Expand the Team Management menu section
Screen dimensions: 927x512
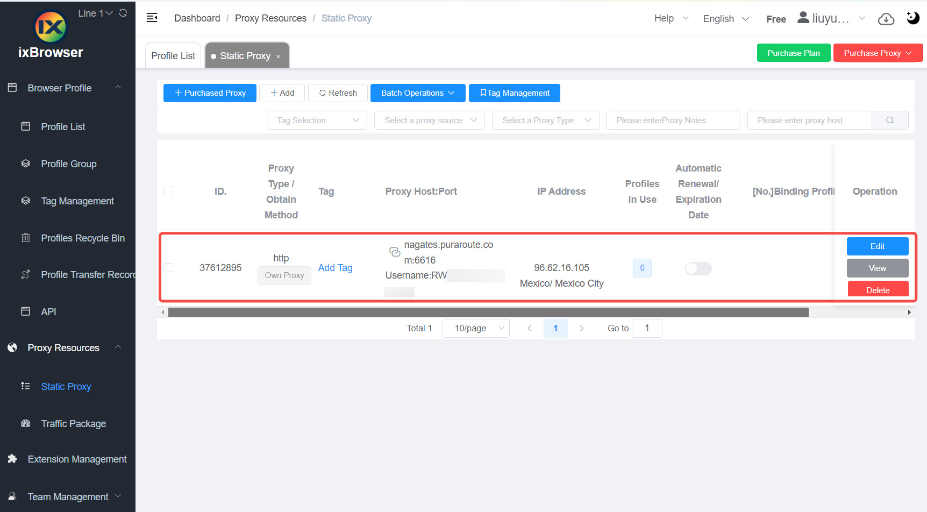click(x=118, y=496)
